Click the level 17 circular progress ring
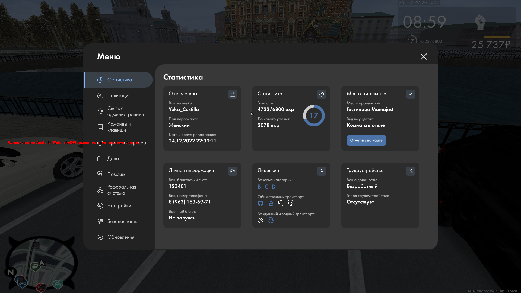Screen dimensions: 521x293 click(x=314, y=116)
